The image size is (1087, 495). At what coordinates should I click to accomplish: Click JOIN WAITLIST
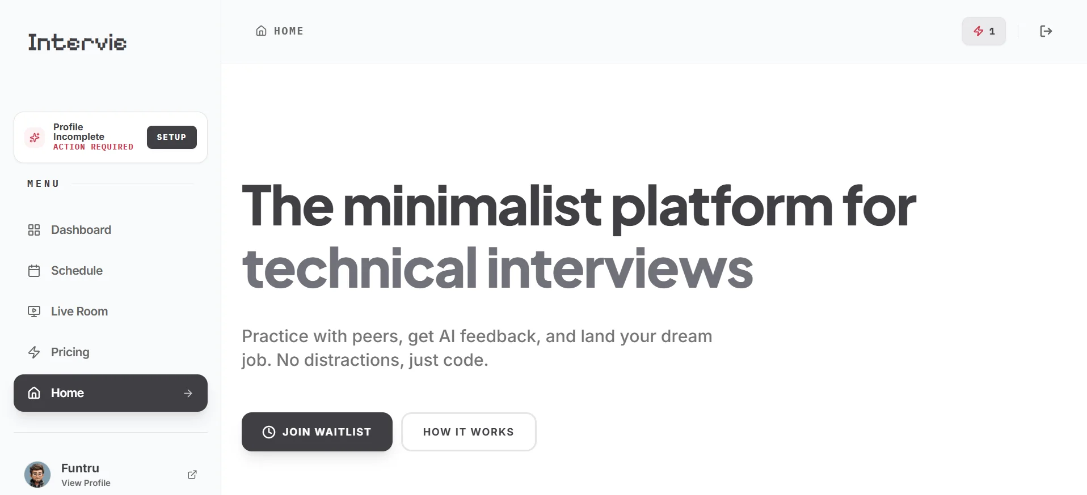tap(317, 432)
